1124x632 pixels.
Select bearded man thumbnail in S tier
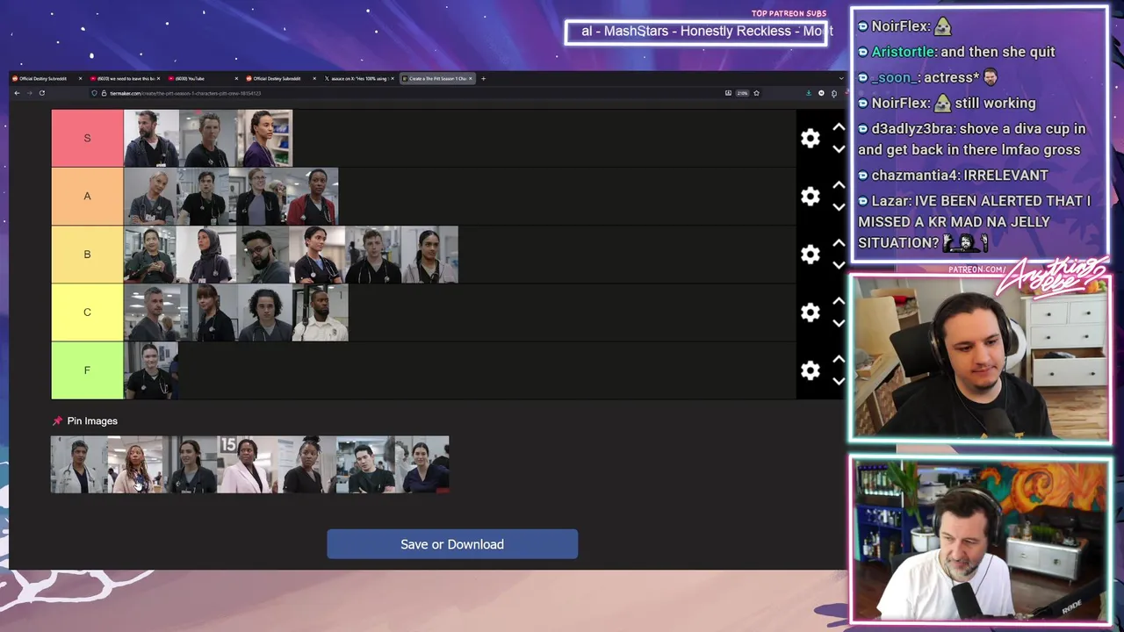[x=152, y=138]
